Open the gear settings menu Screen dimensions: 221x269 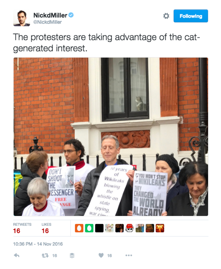click(x=166, y=16)
